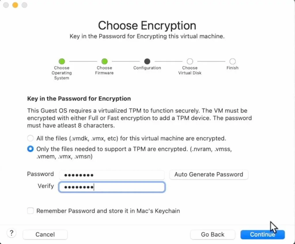Click the leftmost gray window close button
The height and width of the screenshot is (244, 295).
click(6, 5)
